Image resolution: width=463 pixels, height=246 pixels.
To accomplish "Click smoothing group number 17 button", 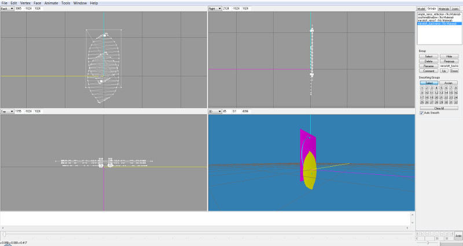I will pos(421,98).
